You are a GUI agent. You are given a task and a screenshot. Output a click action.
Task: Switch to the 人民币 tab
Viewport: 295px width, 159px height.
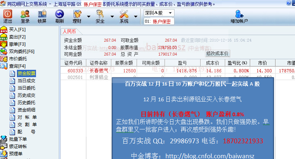(x=69, y=31)
